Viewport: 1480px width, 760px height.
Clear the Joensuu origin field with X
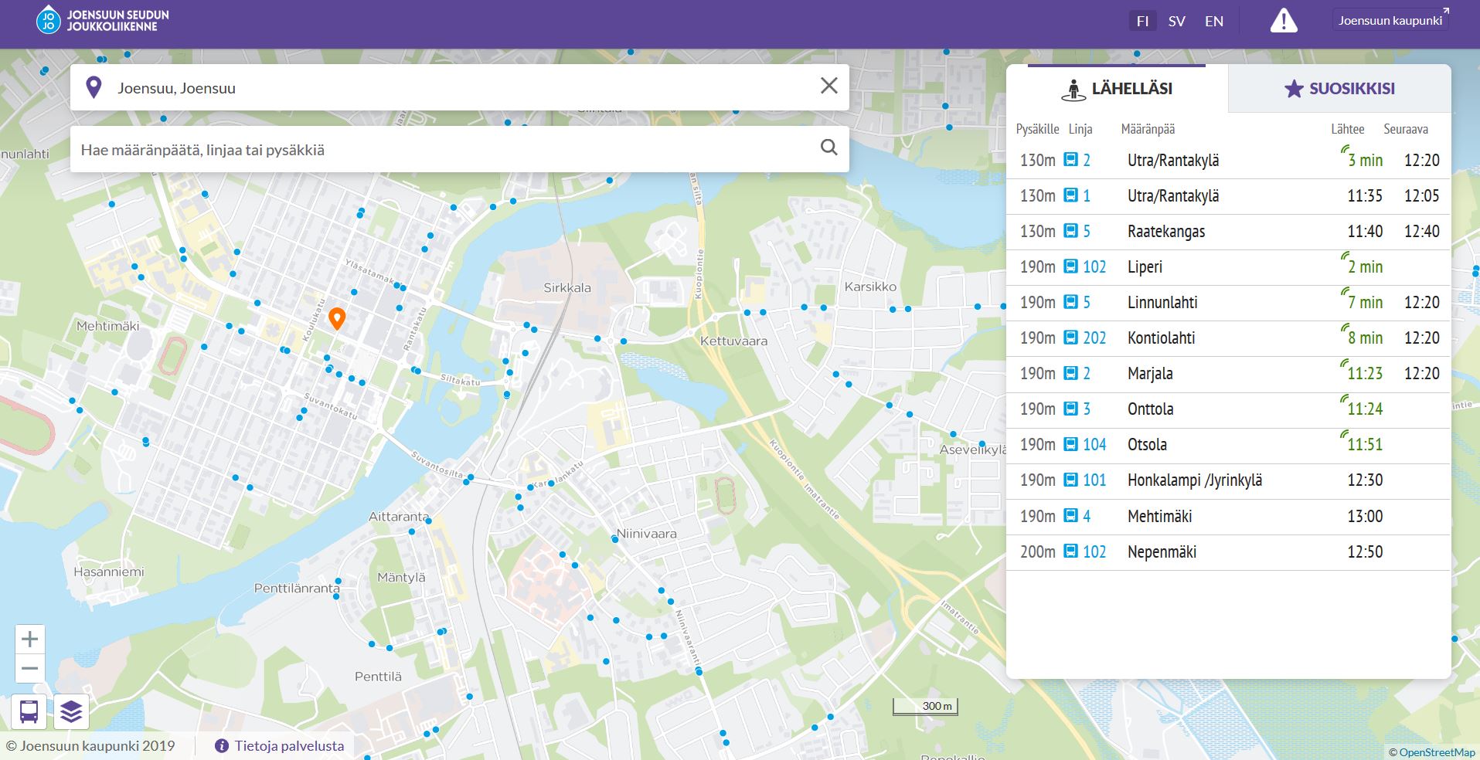click(x=828, y=86)
